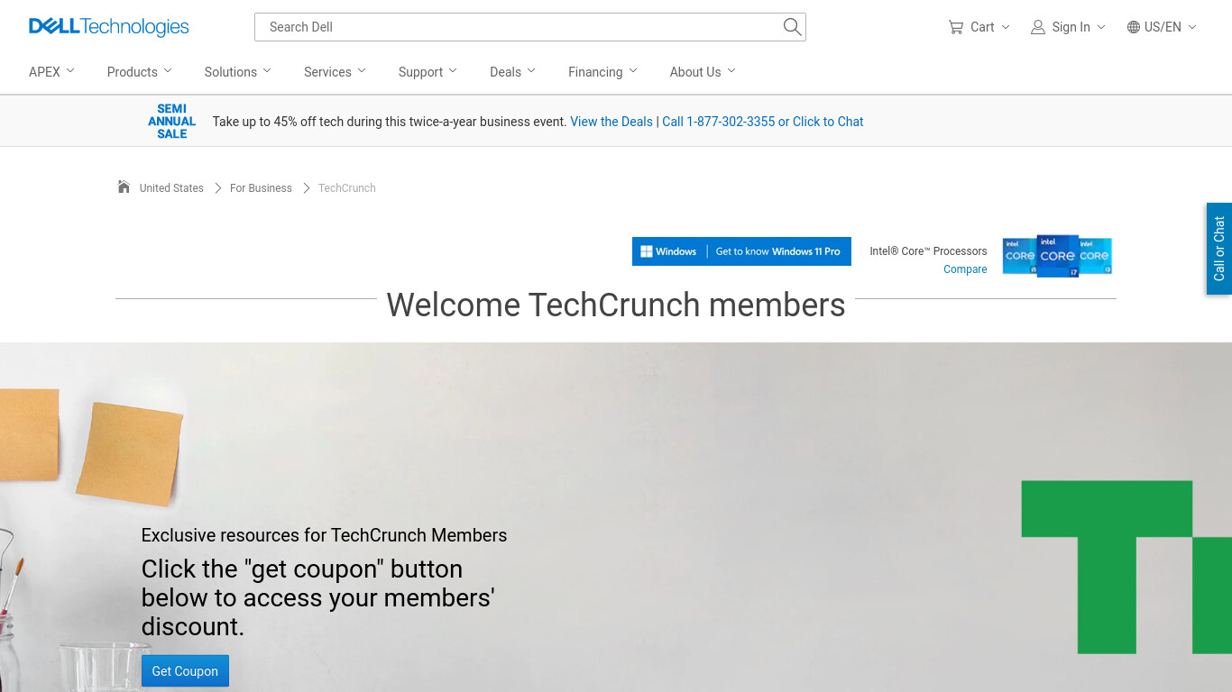This screenshot has height=692, width=1232.
Task: Click the View the Deals link
Action: pyautogui.click(x=611, y=122)
